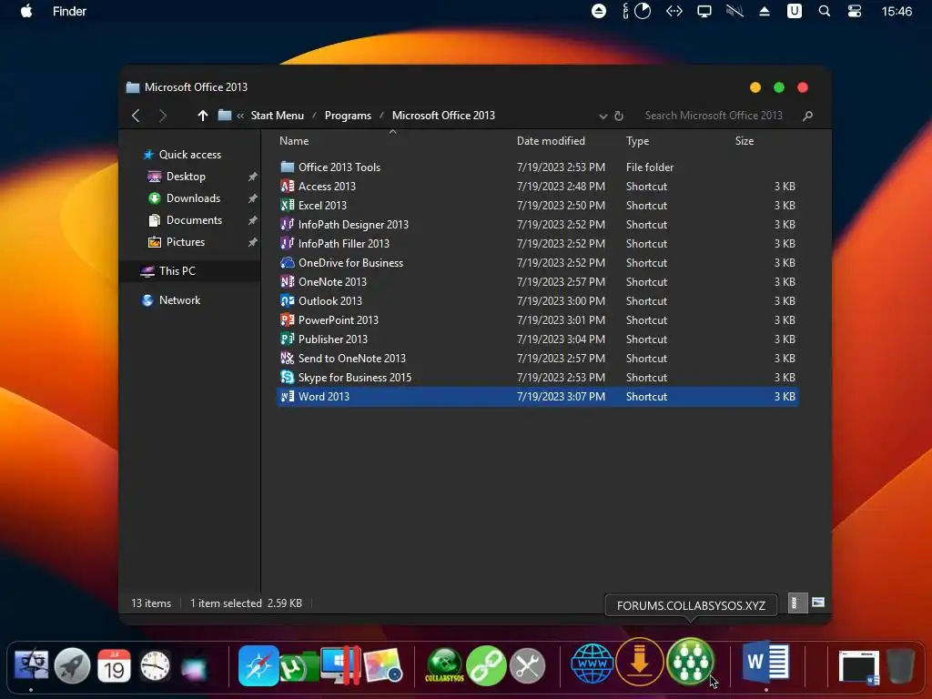Select the Skype for Business 2015 icon
Screen dimensions: 932x699
coord(287,377)
